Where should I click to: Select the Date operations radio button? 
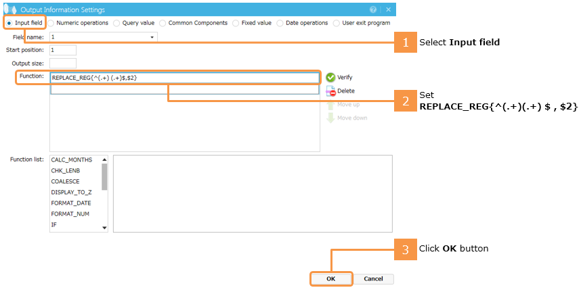click(x=280, y=23)
